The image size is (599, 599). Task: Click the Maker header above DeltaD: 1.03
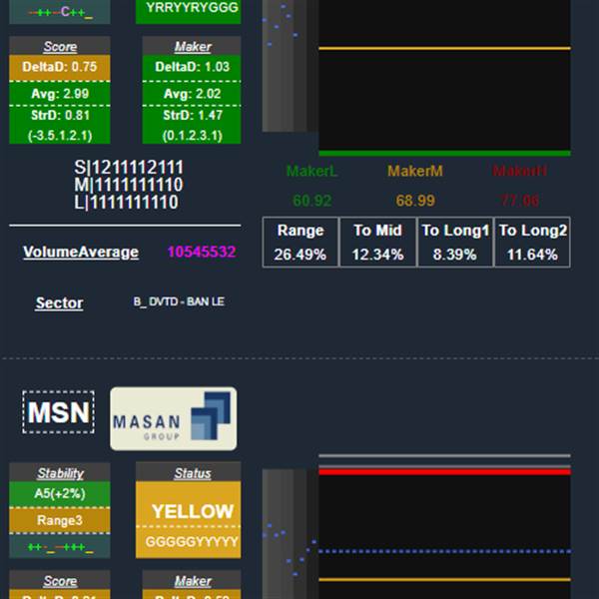click(192, 46)
